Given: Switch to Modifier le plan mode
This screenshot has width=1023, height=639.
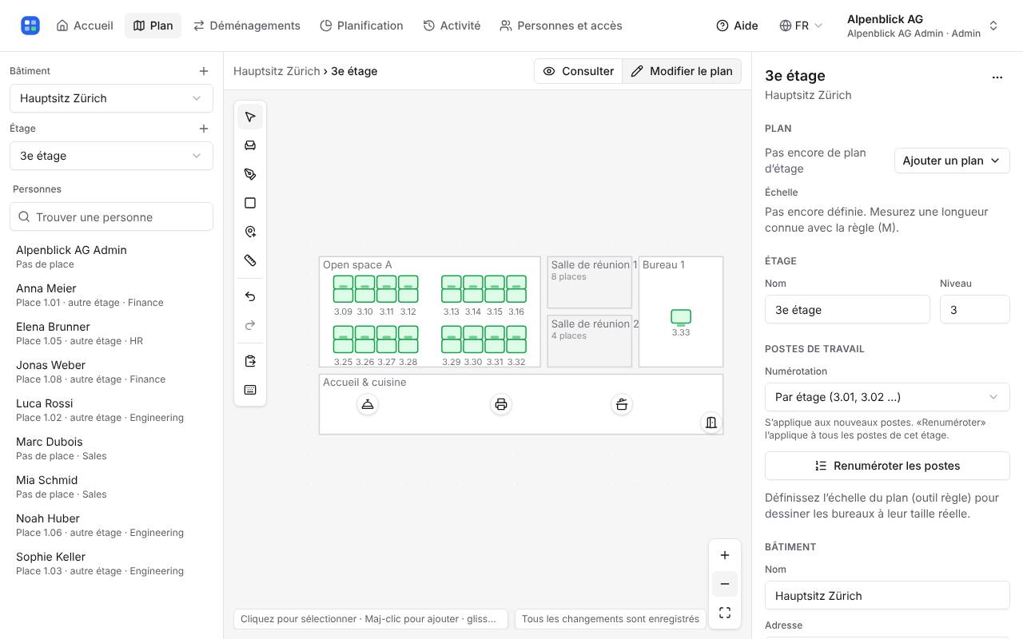Looking at the screenshot, I should [x=682, y=71].
